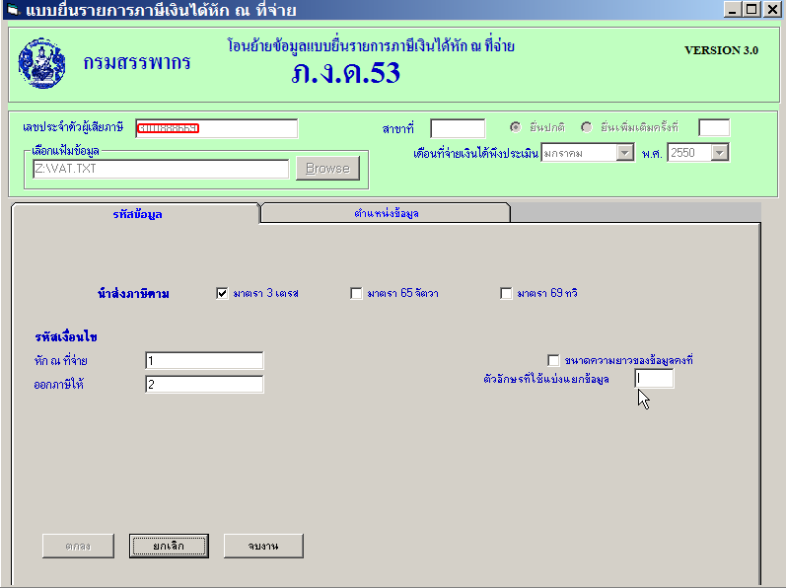The height and width of the screenshot is (588, 786).
Task: Select the ยื่นปกติ radio button
Action: point(516,127)
